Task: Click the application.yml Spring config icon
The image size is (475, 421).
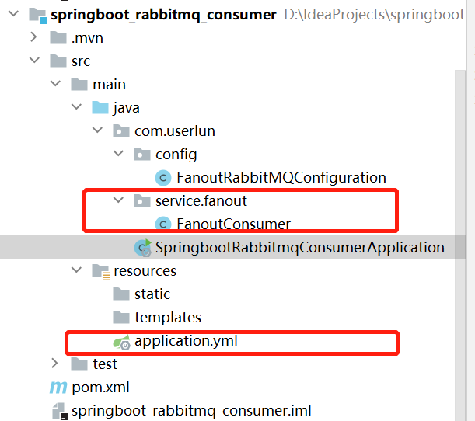Action: point(121,342)
